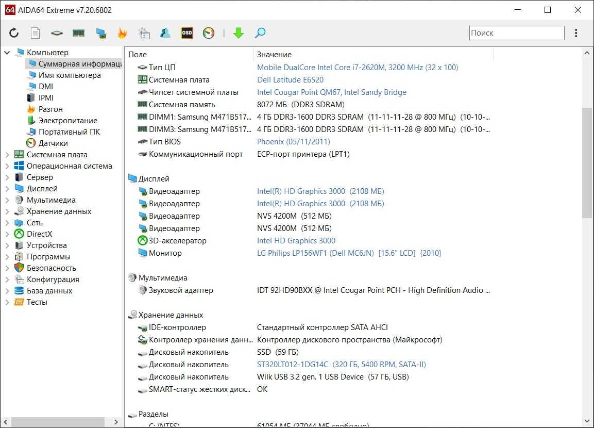Launch the system stability test flame icon
Viewport: 594px width, 428px height.
pos(122,33)
